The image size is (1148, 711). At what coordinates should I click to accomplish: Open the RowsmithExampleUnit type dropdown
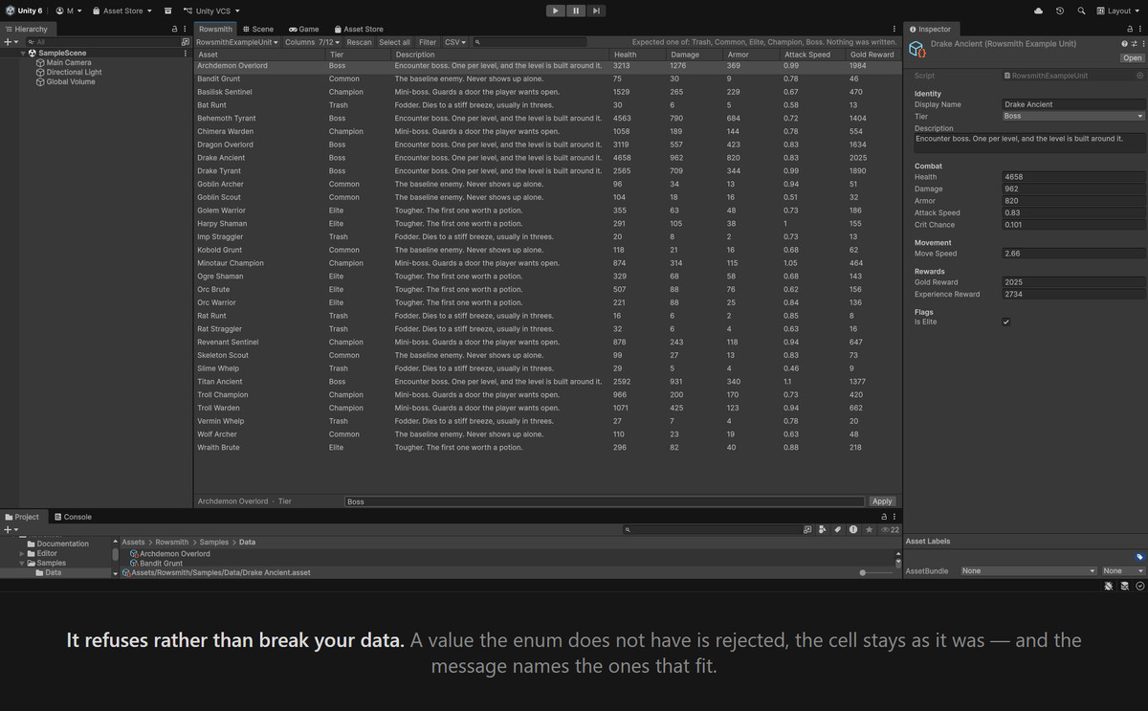[237, 42]
